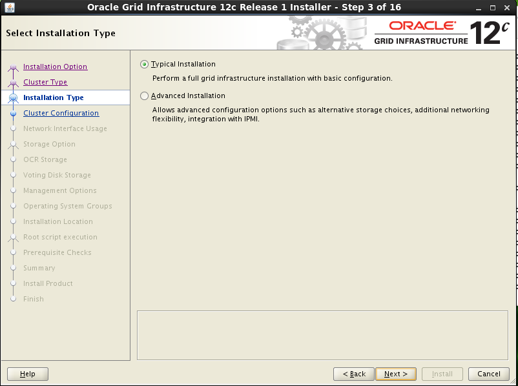Select the Advanced Installation radio button

pyautogui.click(x=144, y=96)
